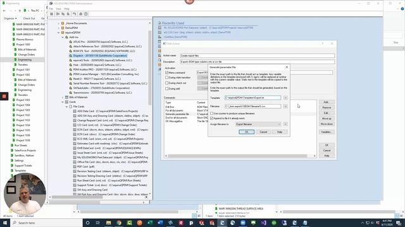The width and height of the screenshot is (405, 227).
Task: Click the Help question-mark toolbar icon
Action: tap(86, 14)
